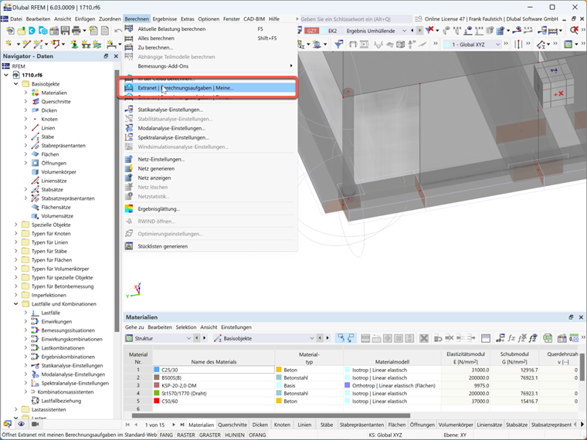Click the keyword search input field

[355, 19]
